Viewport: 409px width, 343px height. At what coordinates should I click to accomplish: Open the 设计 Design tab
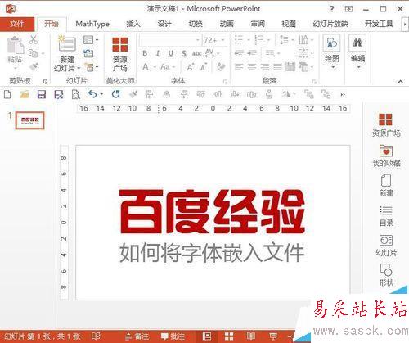coord(164,24)
